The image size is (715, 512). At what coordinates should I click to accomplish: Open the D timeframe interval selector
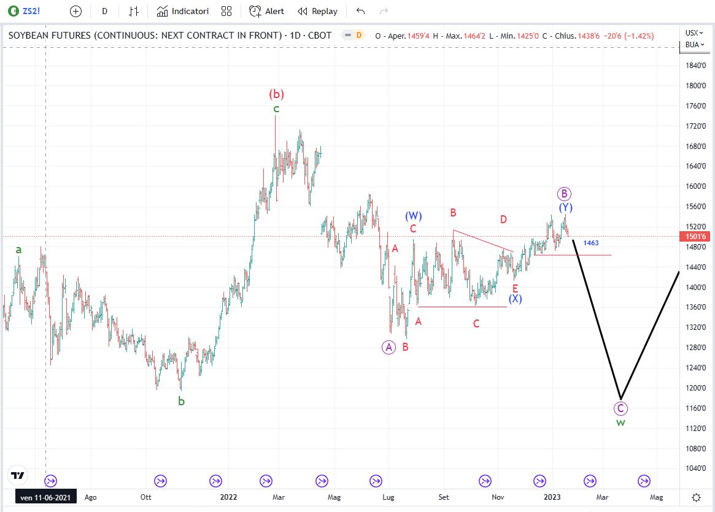[x=105, y=12]
